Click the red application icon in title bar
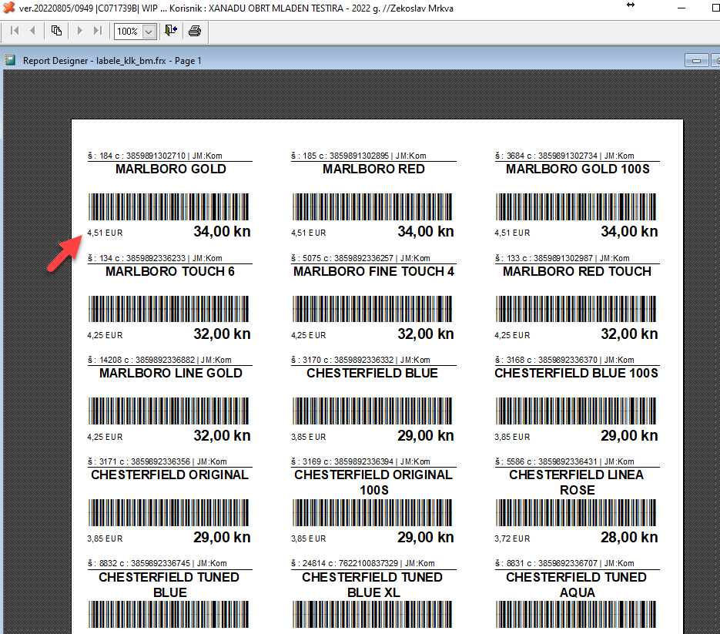 [9, 6]
